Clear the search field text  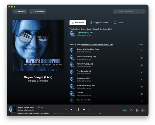(x=143, y=11)
